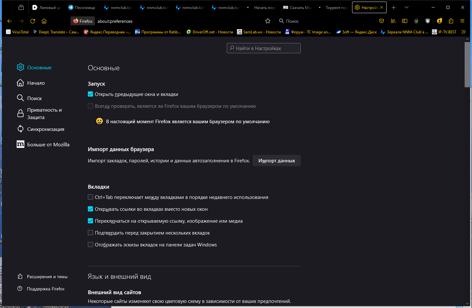Click the orange extension icon with badge

(439, 21)
